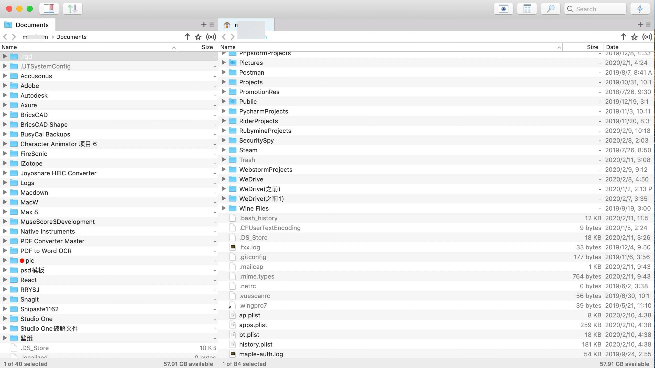
Task: Go back in left pane history
Action: tap(5, 37)
